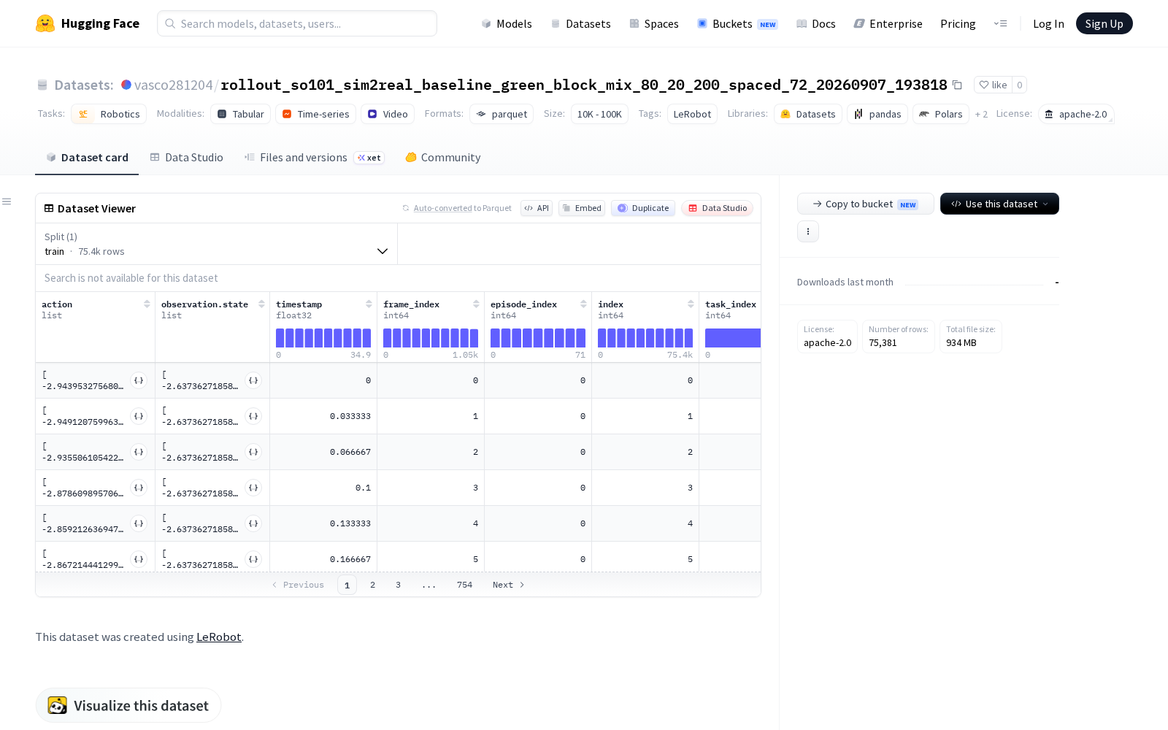This screenshot has height=730, width=1168.
Task: Open the Pricing page link
Action: (x=958, y=23)
